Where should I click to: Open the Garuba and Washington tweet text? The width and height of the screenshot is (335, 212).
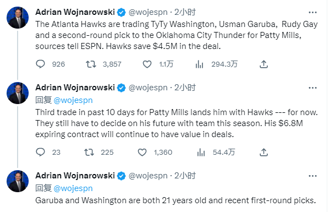[175, 200]
